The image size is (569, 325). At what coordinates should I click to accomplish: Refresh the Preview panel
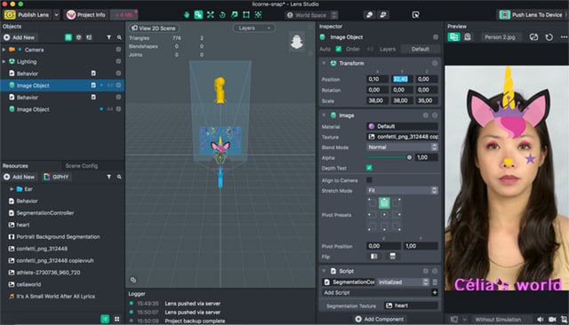point(549,37)
